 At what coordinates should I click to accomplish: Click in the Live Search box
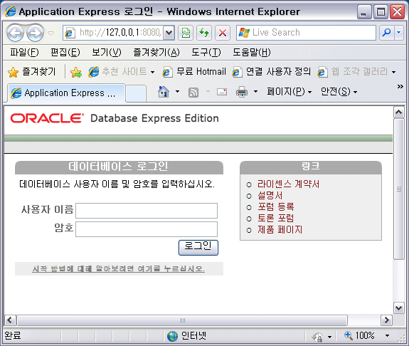pos(306,33)
